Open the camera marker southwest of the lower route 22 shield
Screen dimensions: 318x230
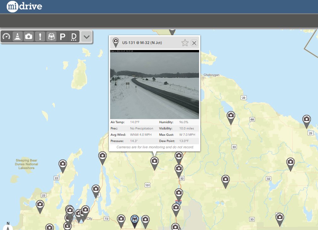pos(40,207)
